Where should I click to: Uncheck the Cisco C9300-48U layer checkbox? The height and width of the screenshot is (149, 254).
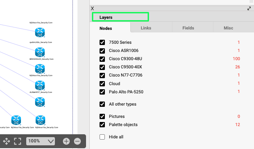[x=102, y=59]
